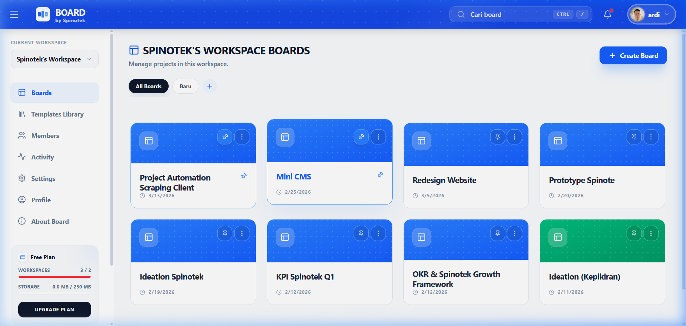
Task: Open options menu on Ideation (Kepikiran) card
Action: click(x=651, y=233)
